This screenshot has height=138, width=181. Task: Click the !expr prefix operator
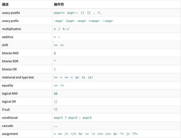coord(70,21)
